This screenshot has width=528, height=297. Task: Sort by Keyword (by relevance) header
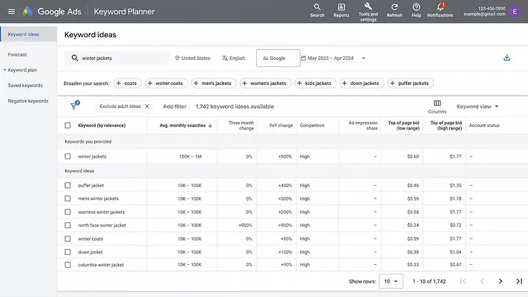point(102,126)
